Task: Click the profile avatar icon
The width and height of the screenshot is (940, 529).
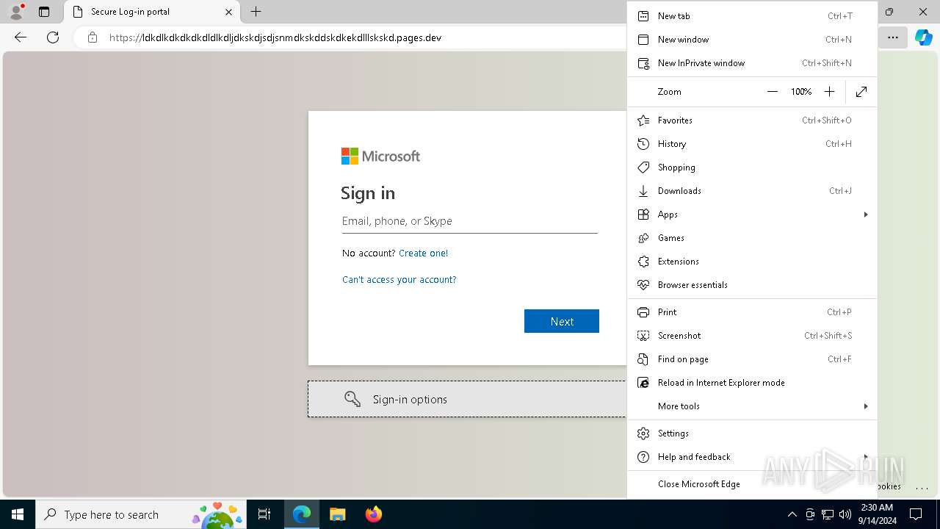Action: [x=16, y=12]
